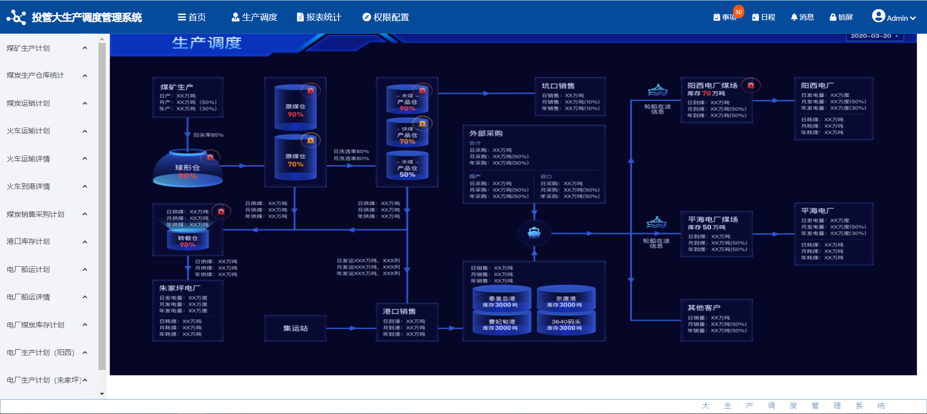Open the 首页 home menu
This screenshot has height=414, width=927.
point(192,17)
